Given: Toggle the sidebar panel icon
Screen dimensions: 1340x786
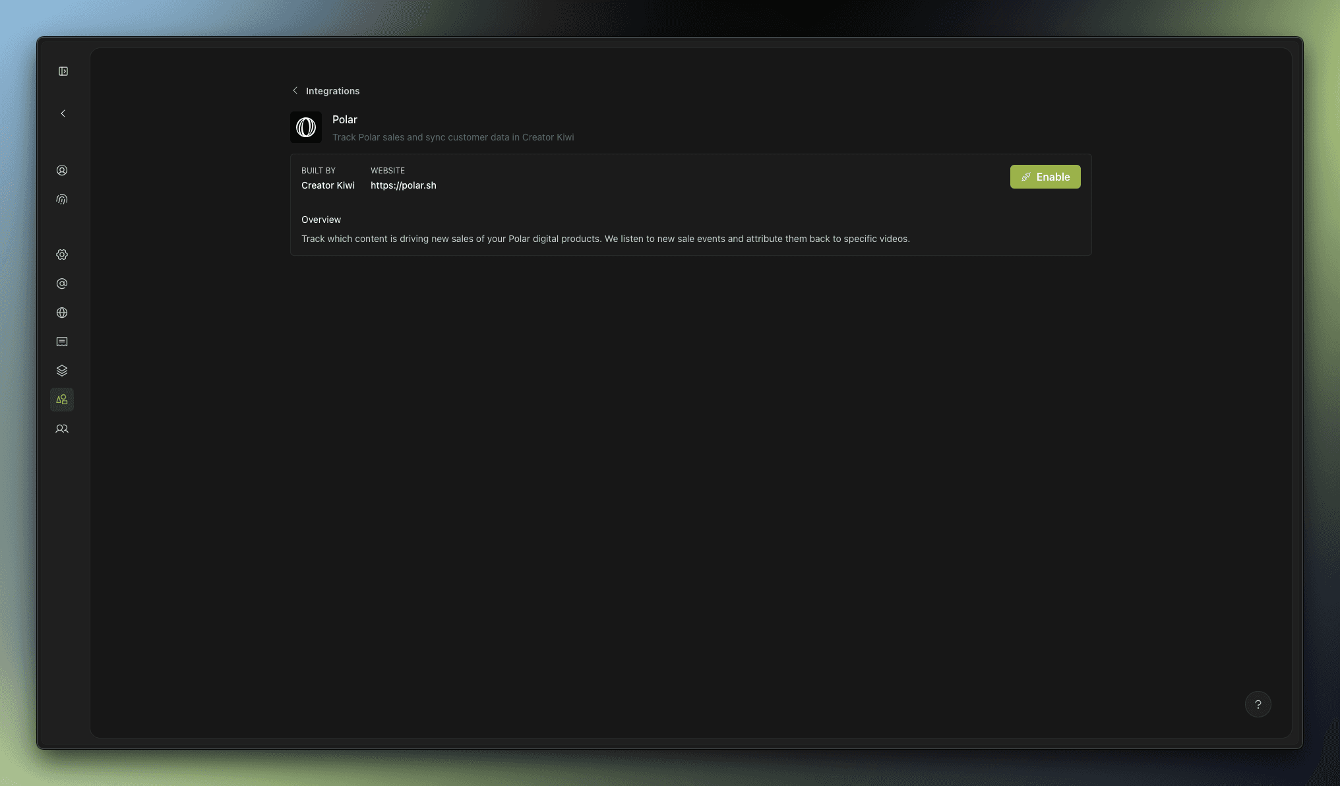Looking at the screenshot, I should tap(63, 71).
